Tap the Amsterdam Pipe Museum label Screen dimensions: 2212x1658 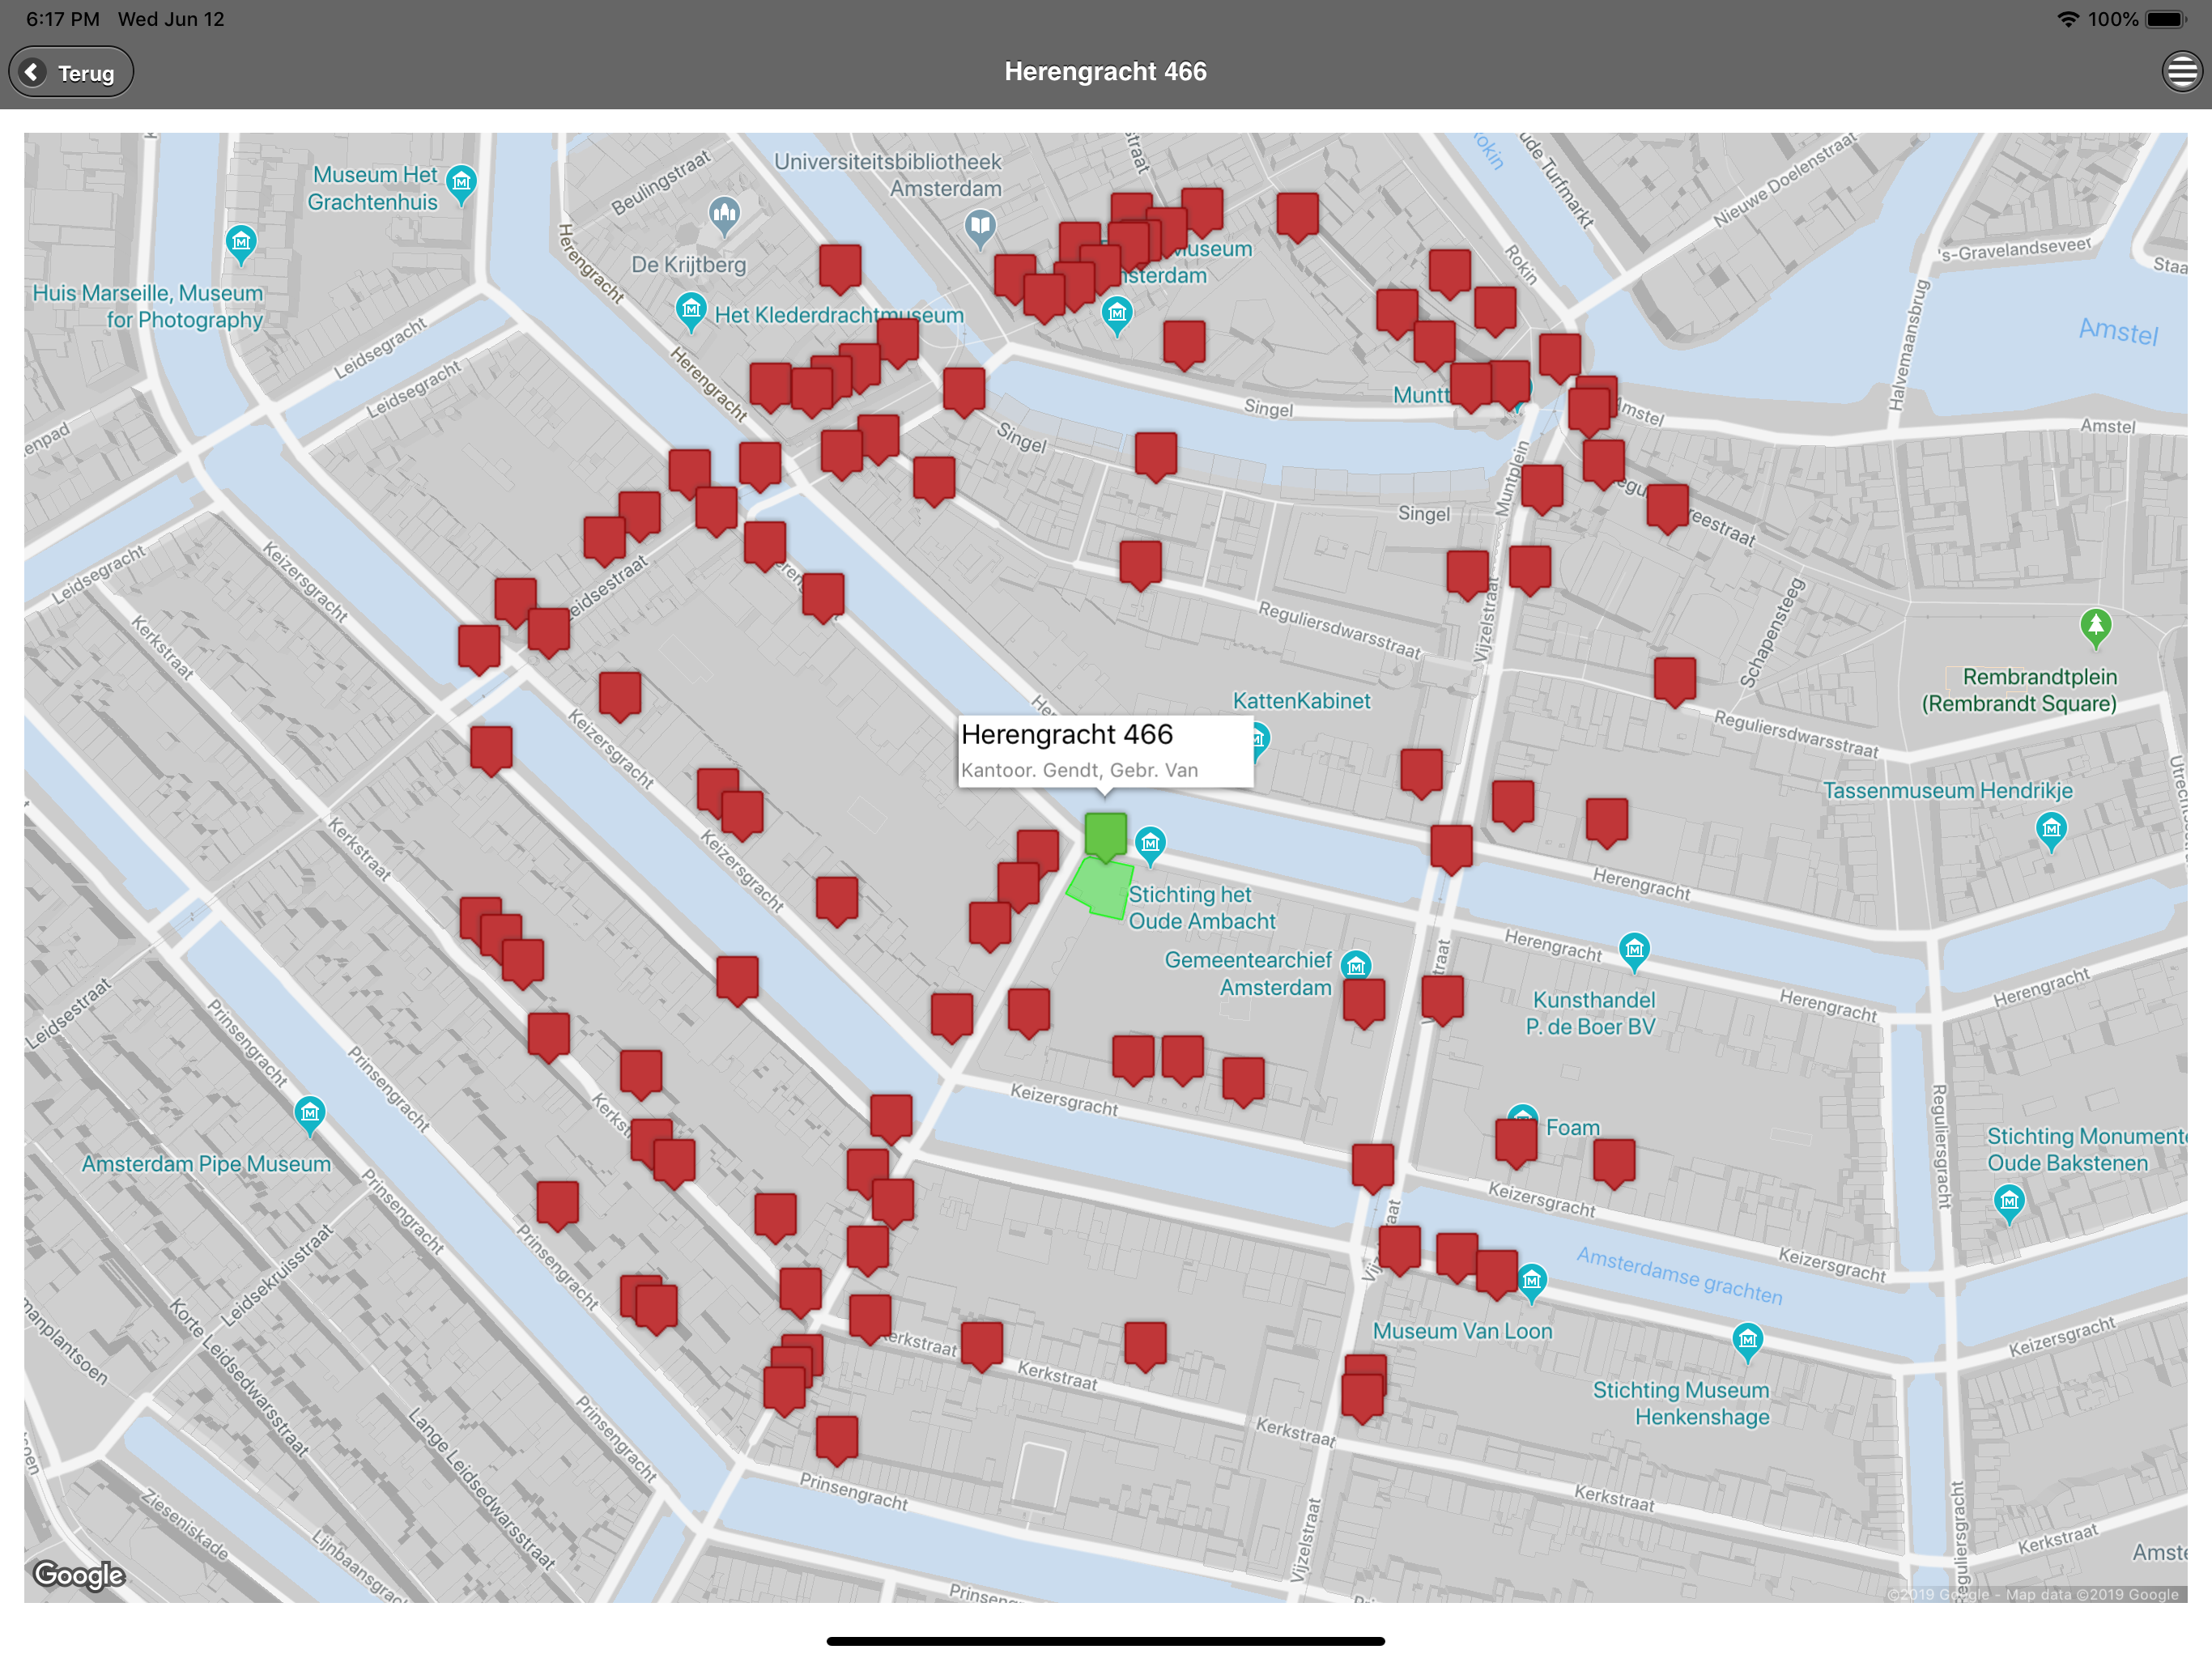(206, 1164)
